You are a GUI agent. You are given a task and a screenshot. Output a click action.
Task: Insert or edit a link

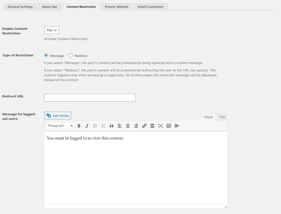click(x=144, y=126)
